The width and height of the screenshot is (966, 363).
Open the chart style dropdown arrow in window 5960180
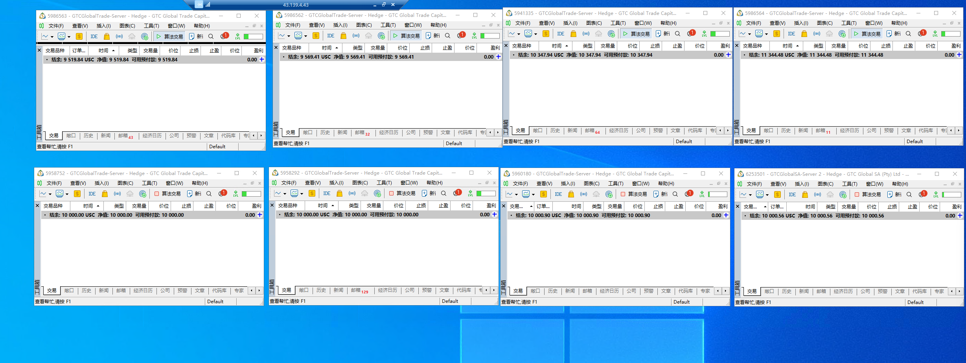coord(516,193)
